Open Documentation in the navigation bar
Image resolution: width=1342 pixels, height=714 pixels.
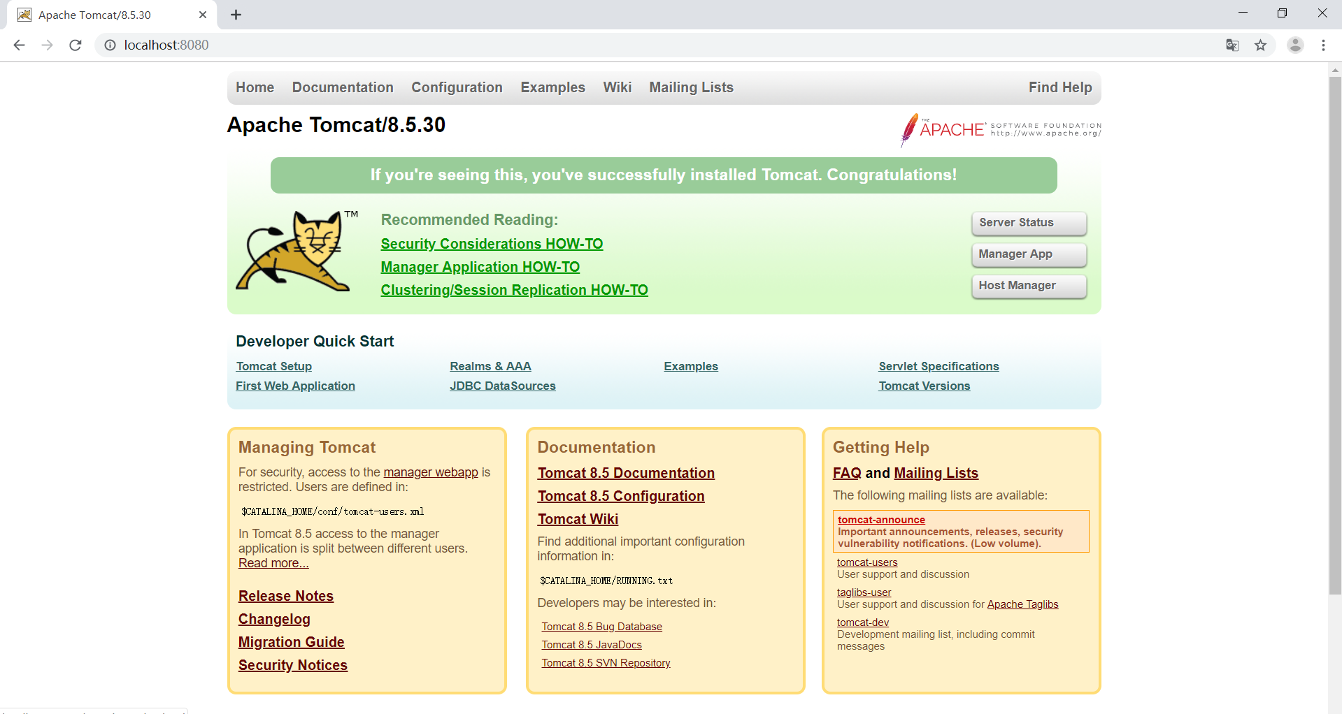343,87
